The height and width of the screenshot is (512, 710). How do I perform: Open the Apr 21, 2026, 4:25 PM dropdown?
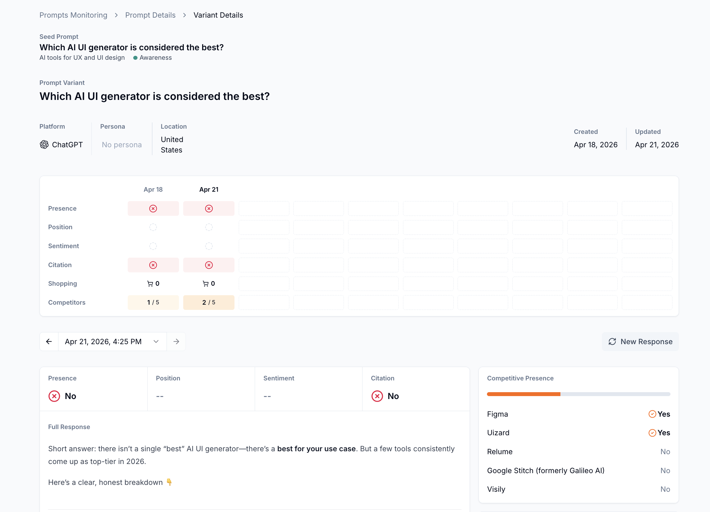tap(112, 342)
